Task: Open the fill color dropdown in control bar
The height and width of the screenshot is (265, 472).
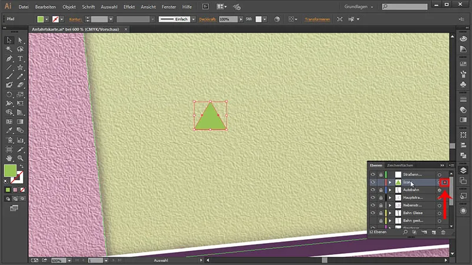Action: pos(47,19)
